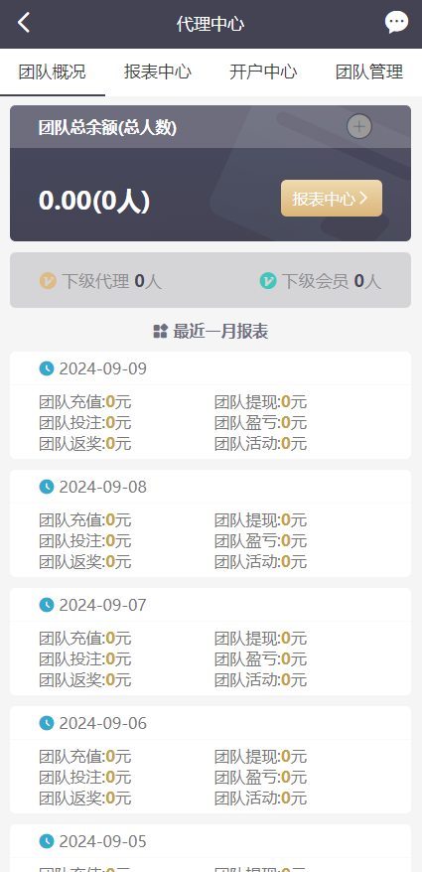Select the 团队概况 tab

pos(53,73)
